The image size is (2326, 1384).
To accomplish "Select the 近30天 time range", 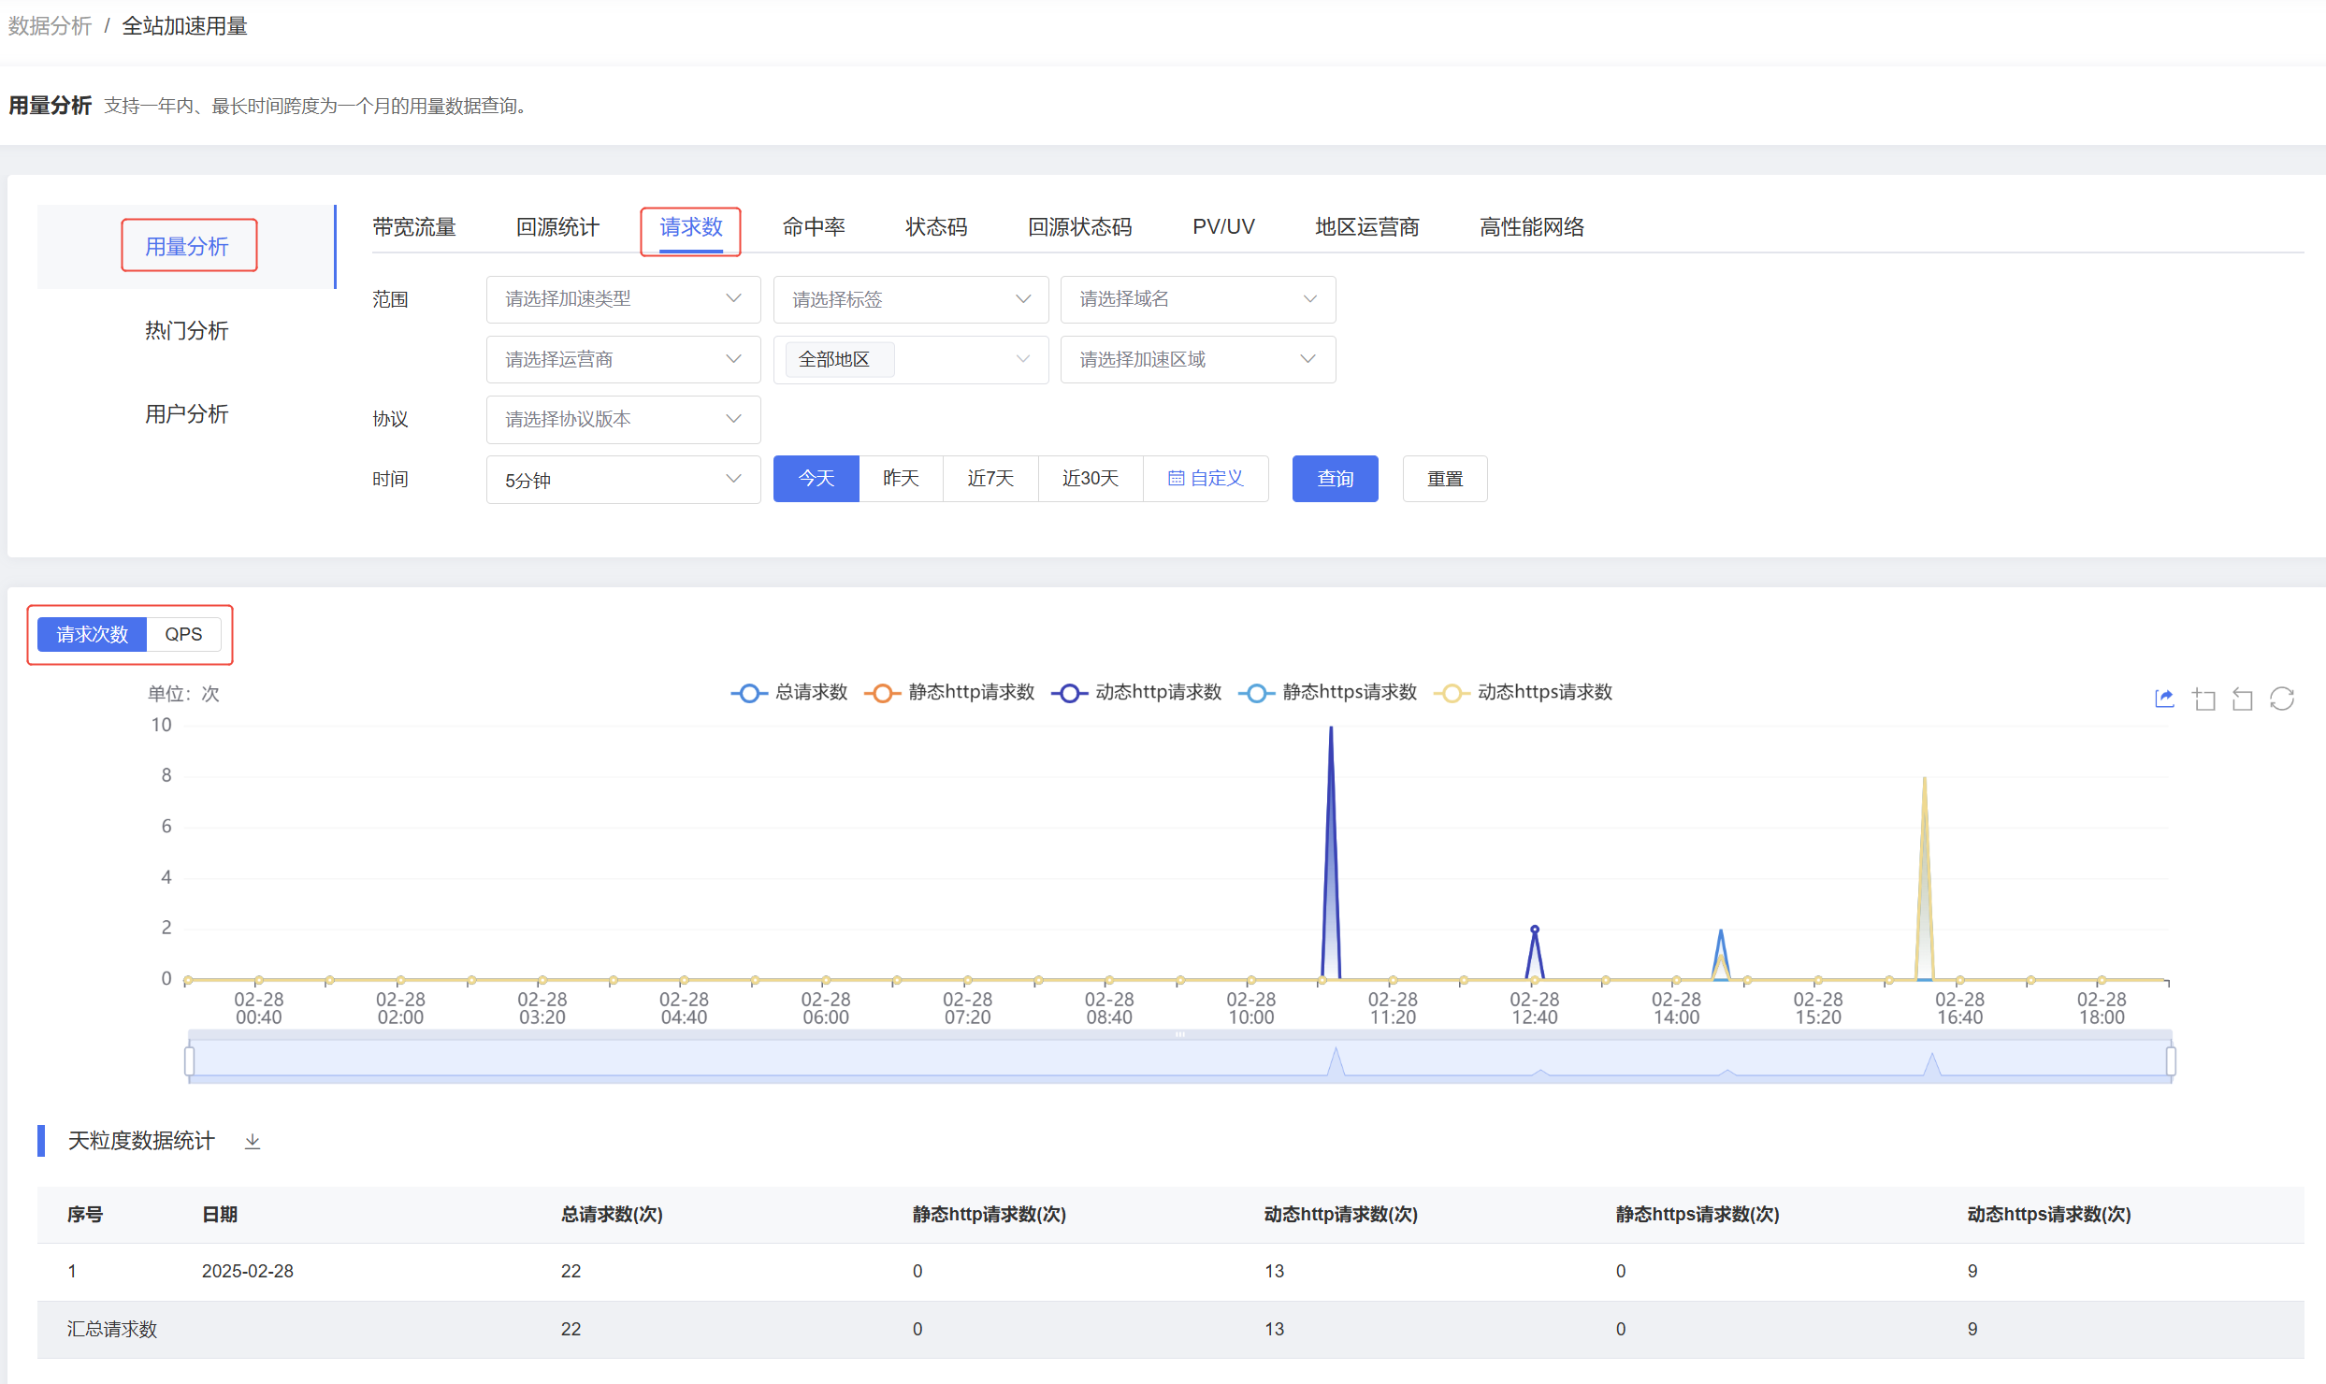I will pos(1091,479).
